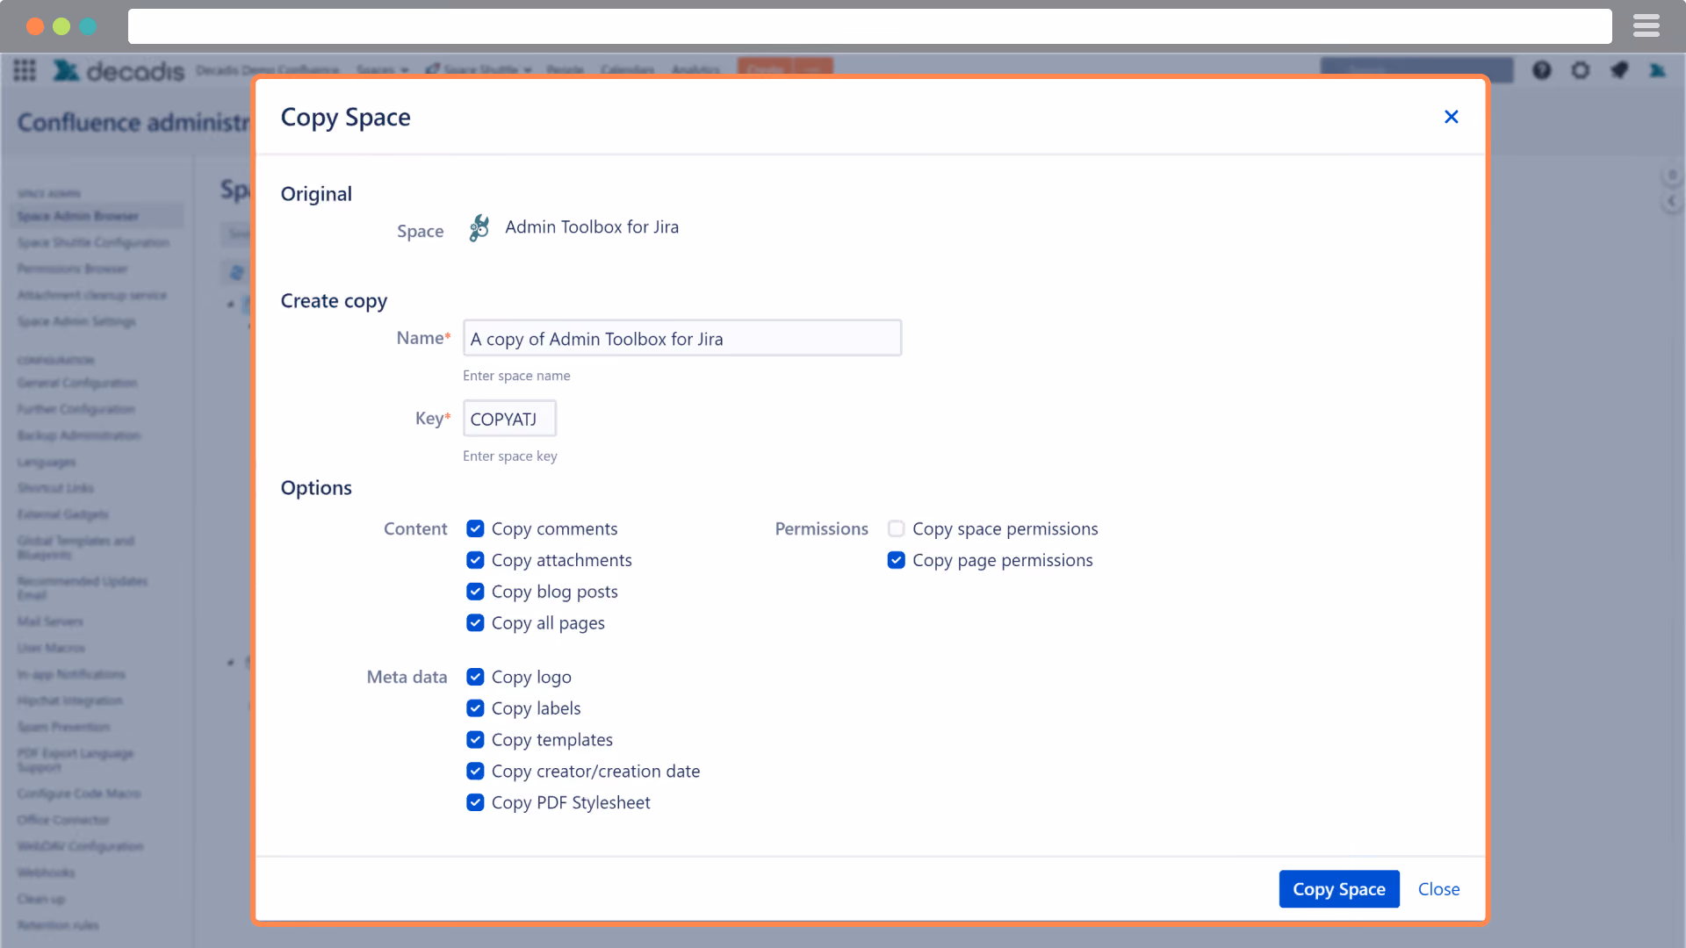This screenshot has width=1686, height=948.
Task: Open General Configuration in the sidebar
Action: [77, 383]
